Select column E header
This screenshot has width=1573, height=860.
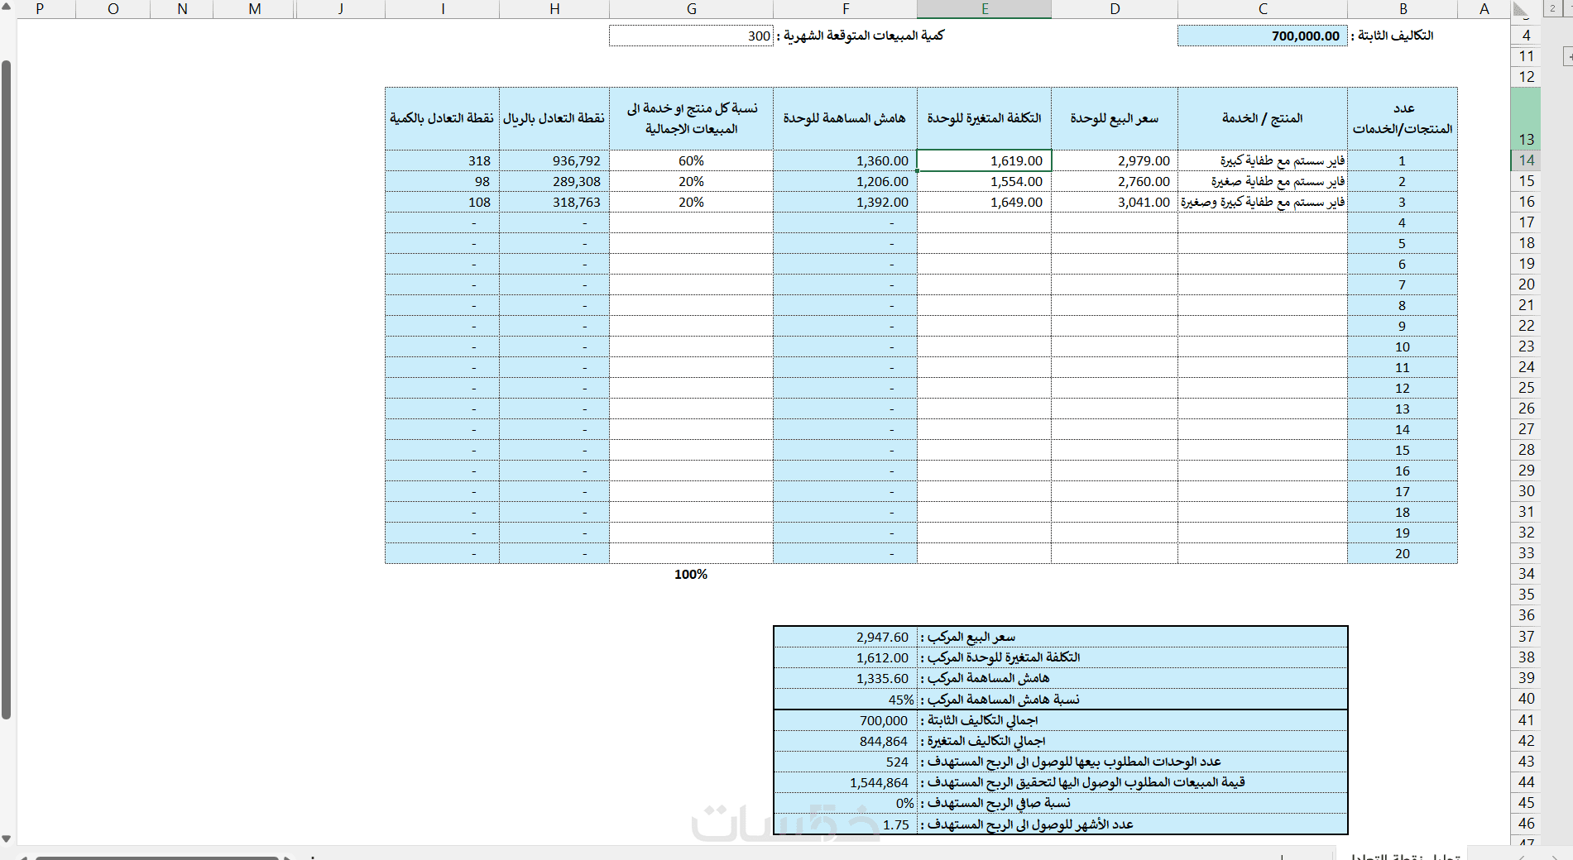click(x=985, y=9)
